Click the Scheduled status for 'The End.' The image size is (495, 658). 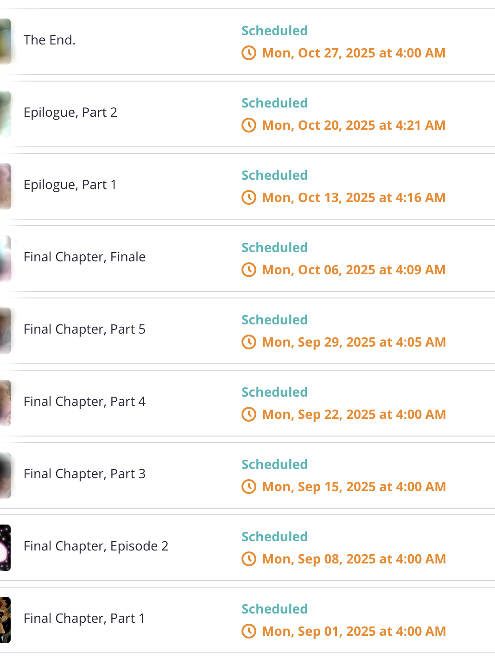[274, 31]
